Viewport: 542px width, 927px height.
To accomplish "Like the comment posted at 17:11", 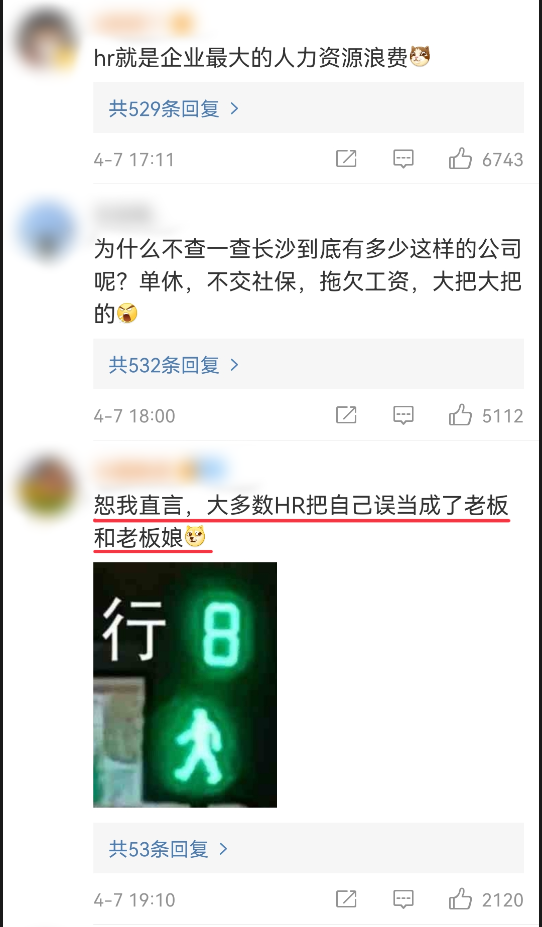I will pos(460,159).
